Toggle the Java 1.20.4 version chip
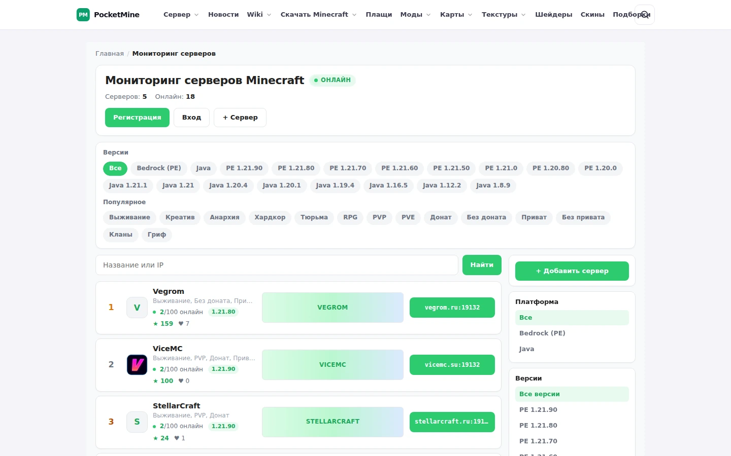Image resolution: width=731 pixels, height=456 pixels. (228, 185)
